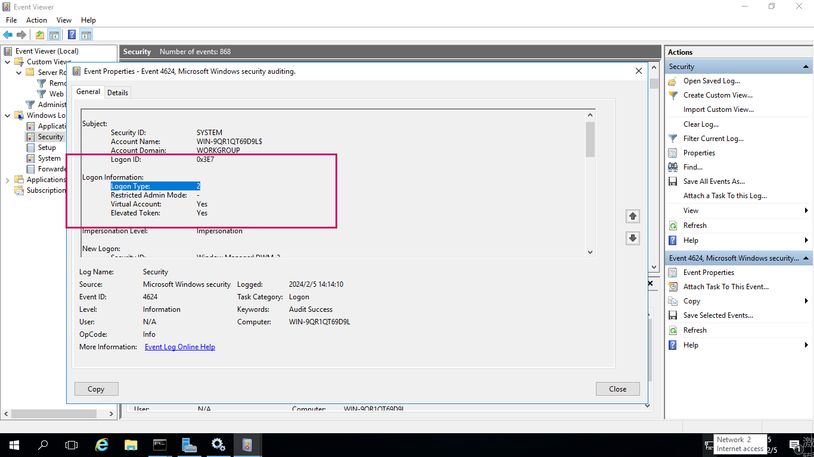
Task: Click the Back arrow in the toolbar
Action: 8,35
